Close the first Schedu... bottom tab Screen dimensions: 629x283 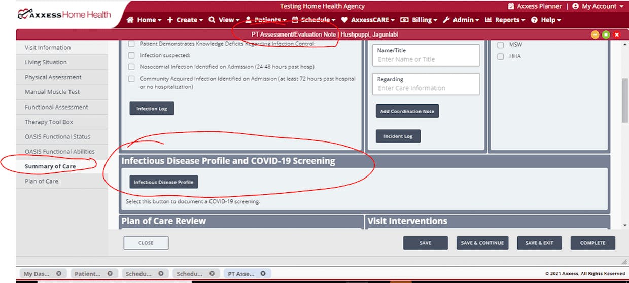click(x=161, y=274)
